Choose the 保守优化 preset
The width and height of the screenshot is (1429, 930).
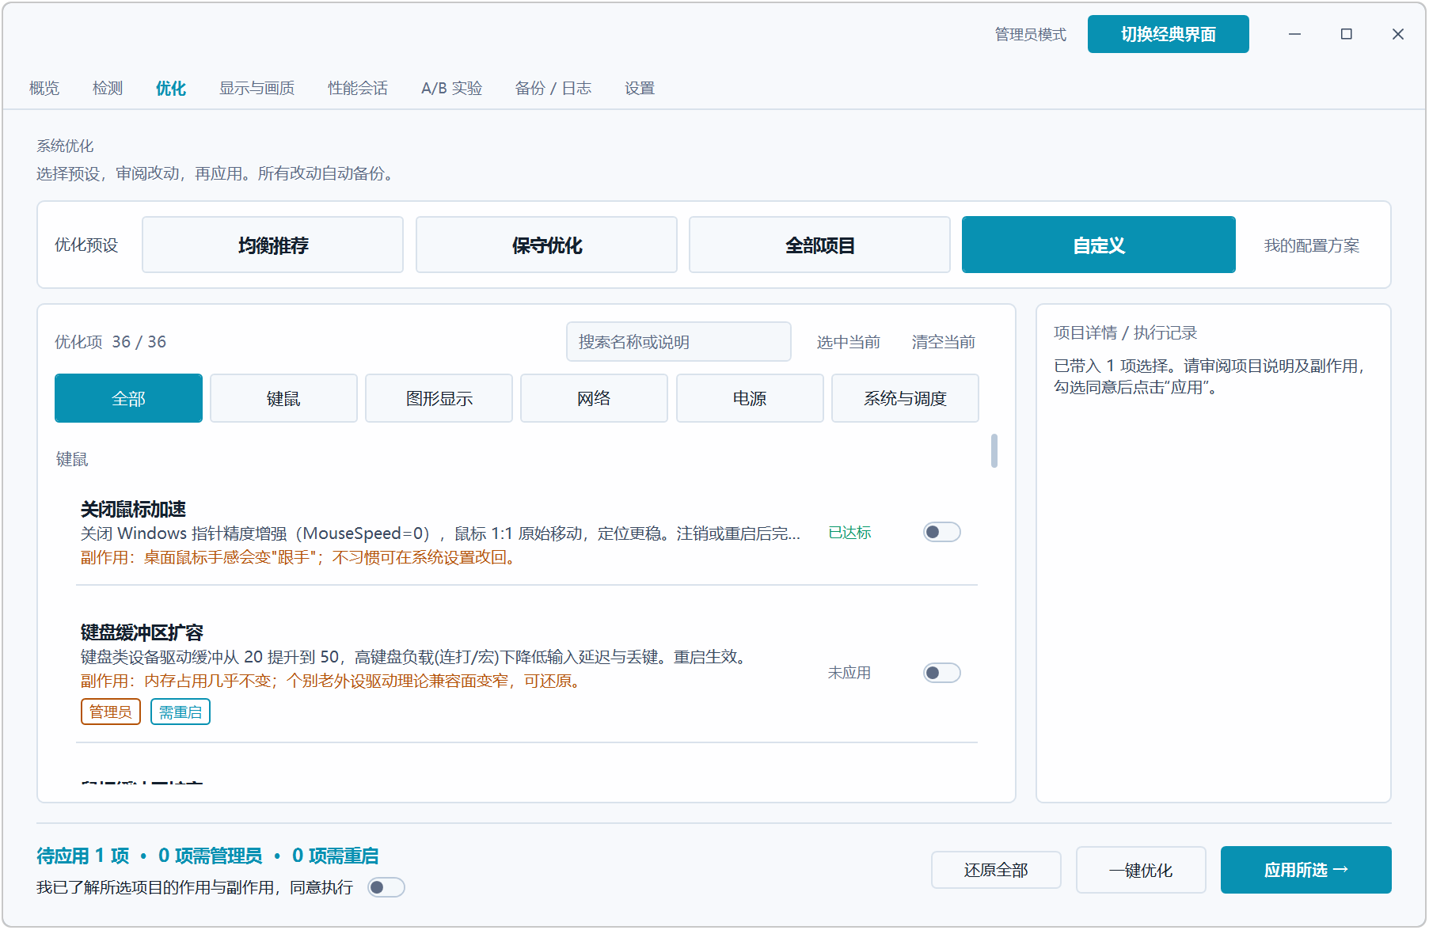pos(546,245)
